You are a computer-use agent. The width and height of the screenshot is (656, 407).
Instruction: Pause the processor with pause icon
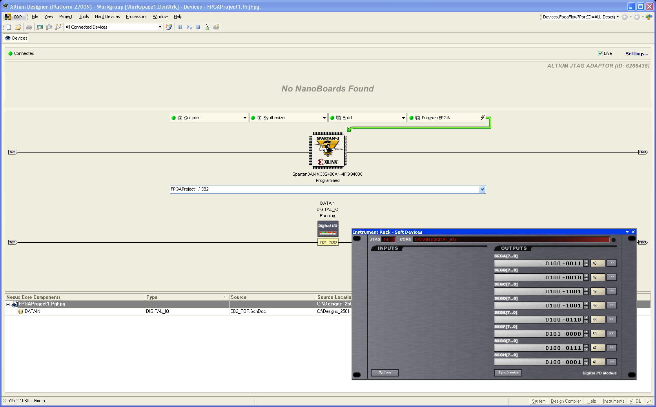(180, 27)
